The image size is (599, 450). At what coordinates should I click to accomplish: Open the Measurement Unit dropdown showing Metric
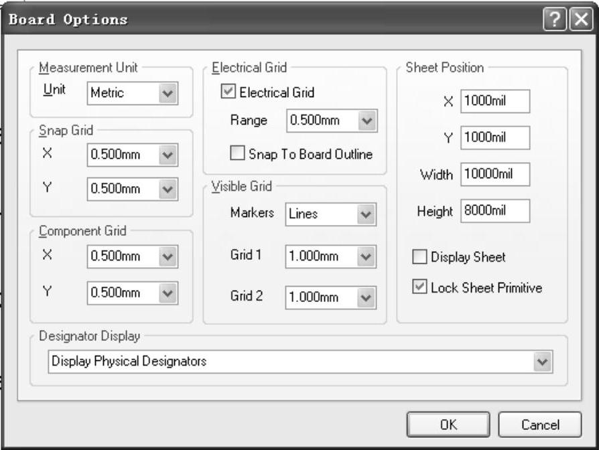[x=133, y=93]
